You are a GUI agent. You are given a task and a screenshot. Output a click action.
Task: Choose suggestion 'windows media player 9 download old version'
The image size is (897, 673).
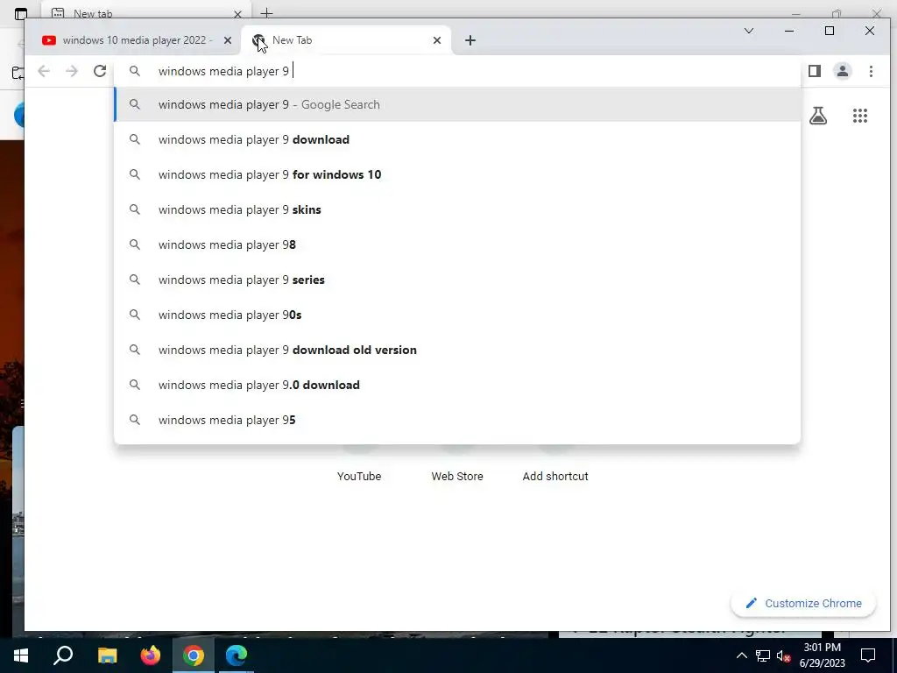(457, 350)
